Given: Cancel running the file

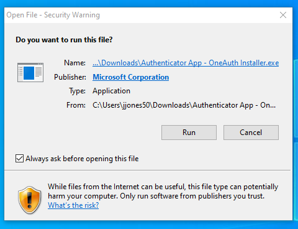Looking at the screenshot, I should click(x=251, y=133).
